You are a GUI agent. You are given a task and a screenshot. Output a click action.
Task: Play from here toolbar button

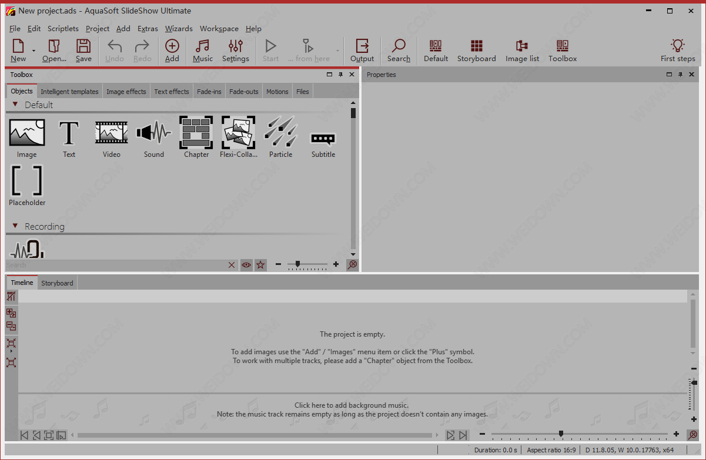tap(309, 51)
